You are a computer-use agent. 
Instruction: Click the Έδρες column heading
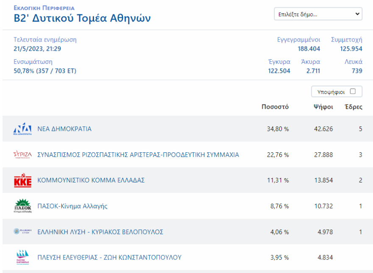coord(354,107)
